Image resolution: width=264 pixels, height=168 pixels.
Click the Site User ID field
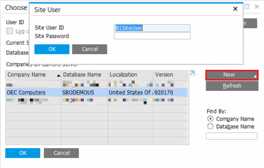click(x=152, y=28)
